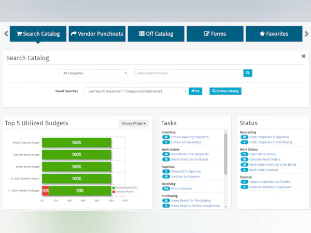Open Orders Awaiting Shipment link
Screen dimensions: 311x233
click(x=190, y=137)
